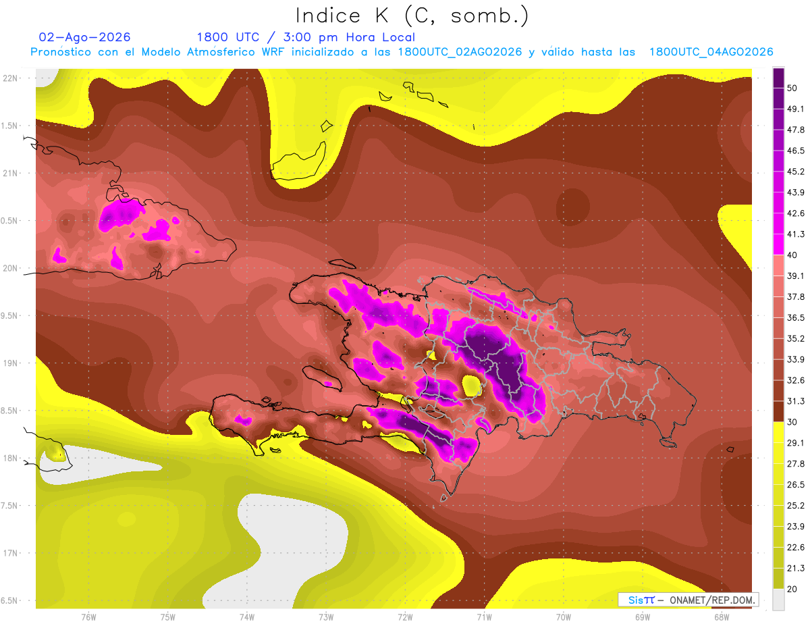Click the colorbar value 41.3
This screenshot has width=810, height=626.
point(795,234)
